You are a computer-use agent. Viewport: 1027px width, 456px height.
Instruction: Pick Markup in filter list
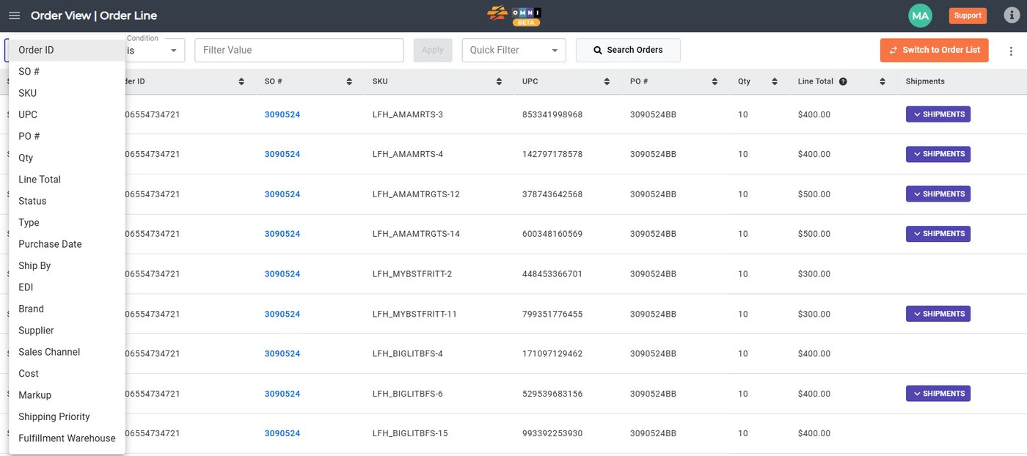(67, 395)
